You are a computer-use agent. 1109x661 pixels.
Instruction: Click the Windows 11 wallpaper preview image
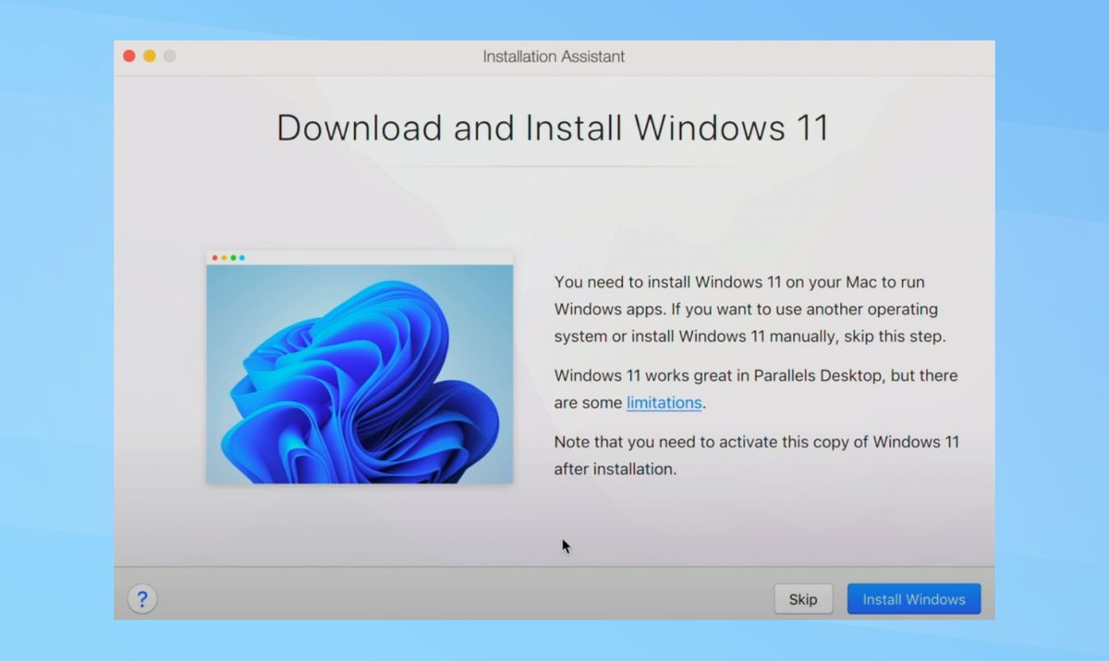[360, 373]
